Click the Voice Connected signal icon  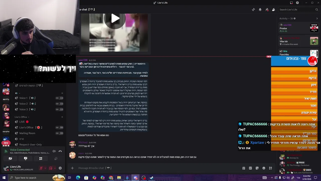coord(6,151)
